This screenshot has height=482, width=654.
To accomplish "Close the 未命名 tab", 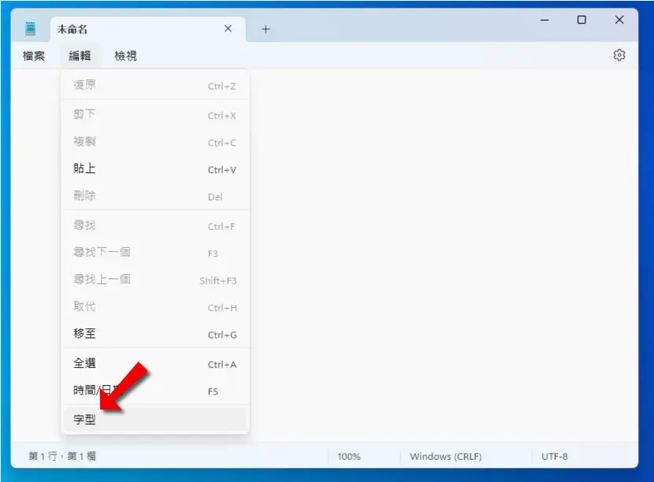I will point(228,28).
